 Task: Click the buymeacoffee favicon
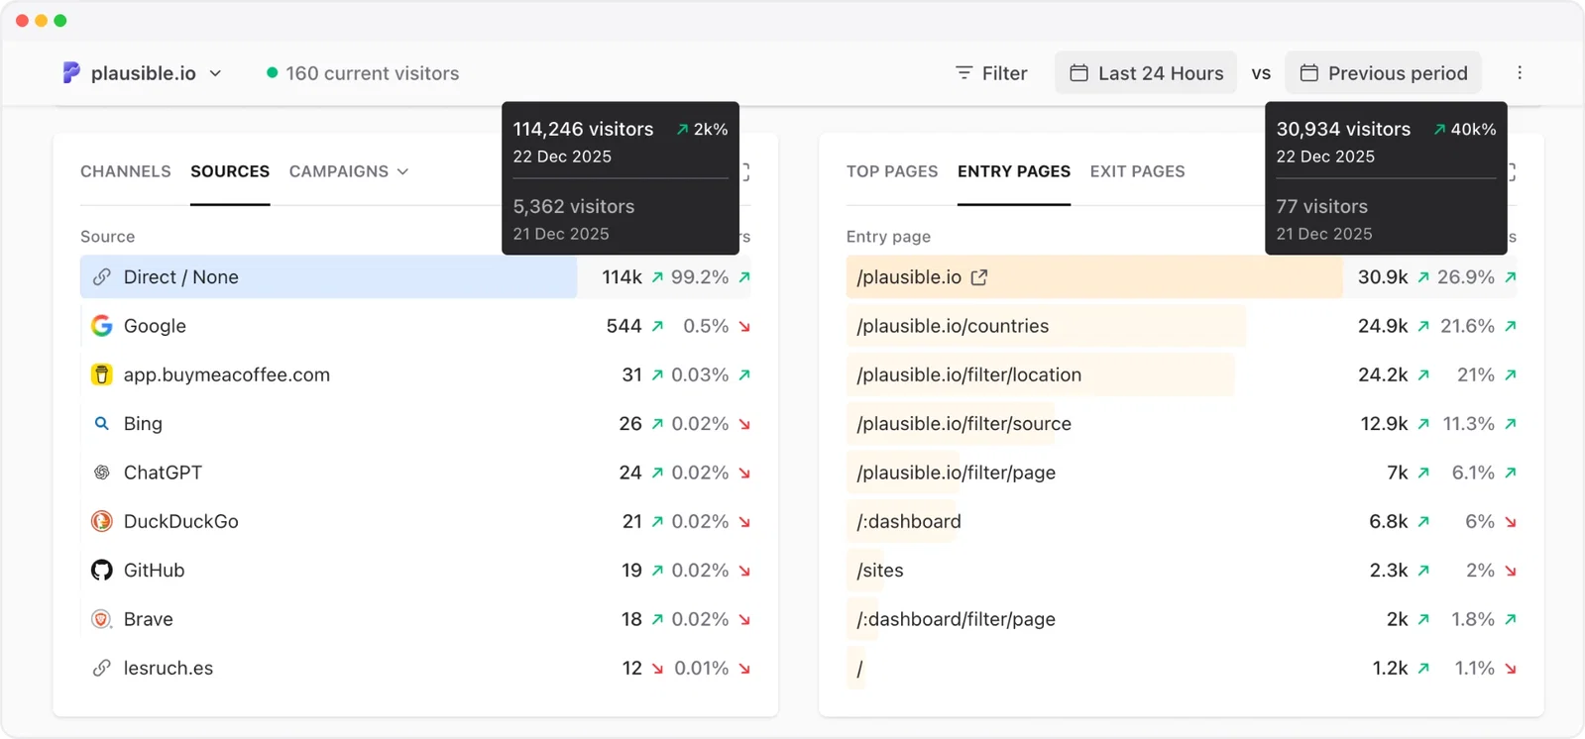tap(101, 374)
